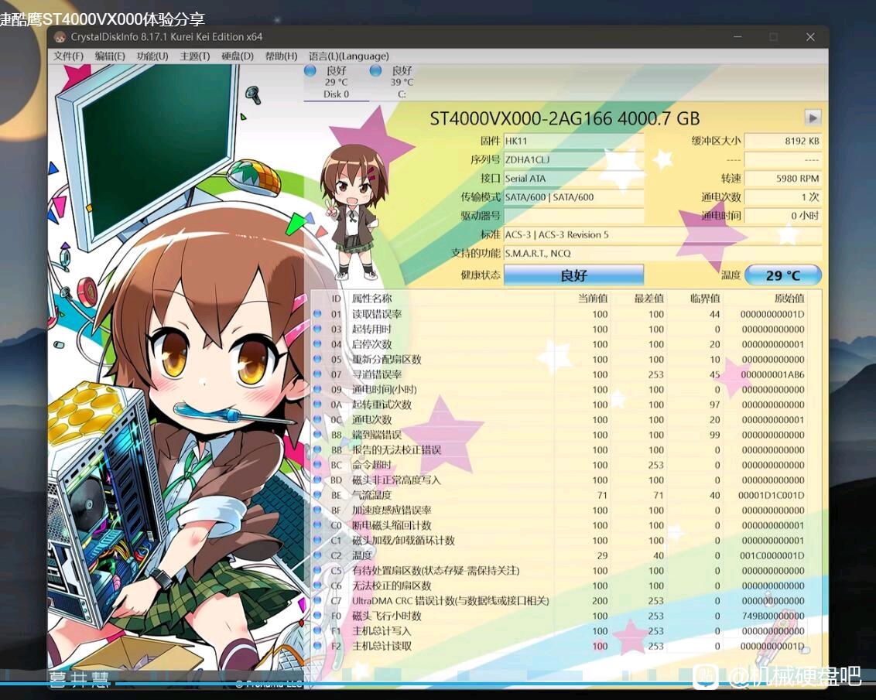Click the 属性名称 column header

[x=371, y=299]
